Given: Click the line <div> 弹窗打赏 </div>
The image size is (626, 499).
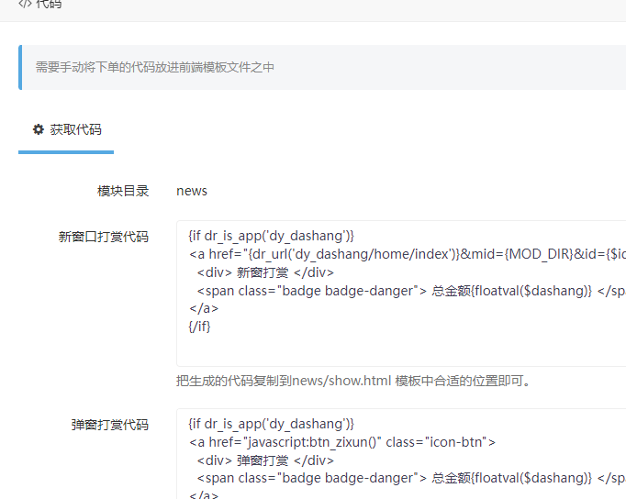Looking at the screenshot, I should click(265, 460).
